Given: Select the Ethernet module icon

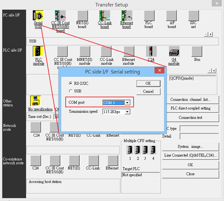Looking at the screenshot, I should 129,51.
